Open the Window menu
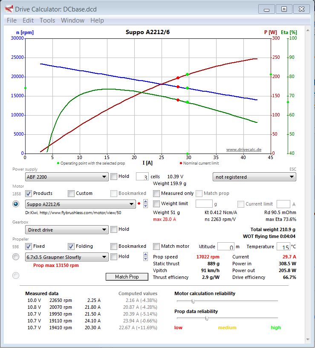Screen dimensions: 315x348 tap(72, 20)
